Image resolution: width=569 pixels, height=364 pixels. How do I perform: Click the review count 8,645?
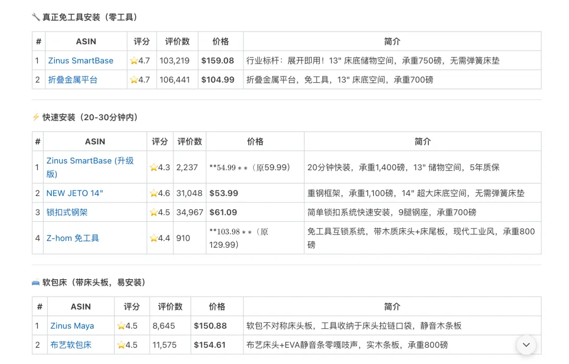(x=164, y=326)
